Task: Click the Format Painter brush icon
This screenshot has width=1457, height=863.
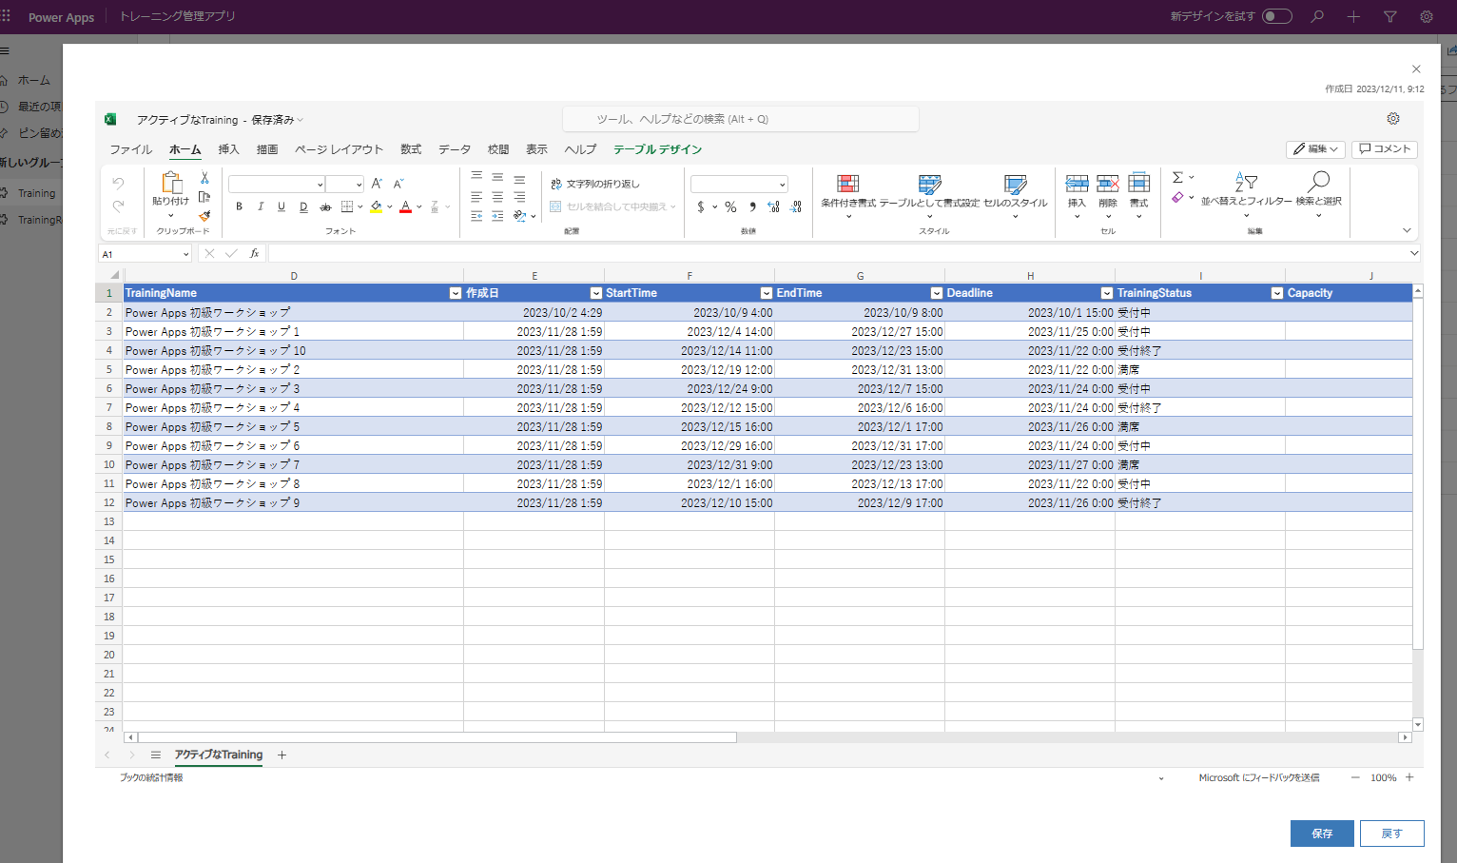Action: tap(204, 216)
